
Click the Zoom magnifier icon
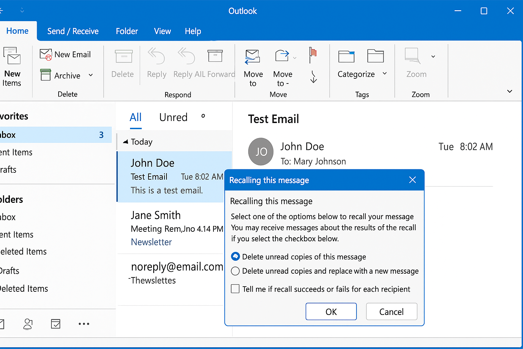413,56
